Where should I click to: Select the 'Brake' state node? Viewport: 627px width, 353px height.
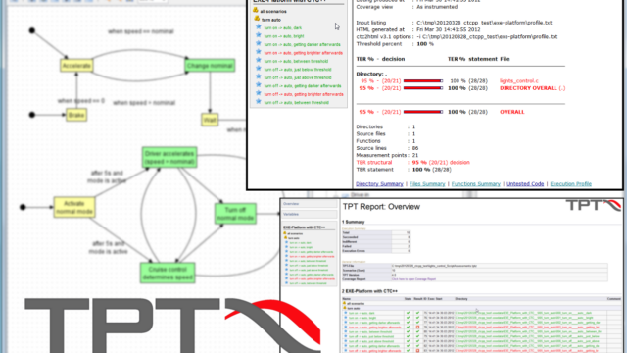[76, 116]
